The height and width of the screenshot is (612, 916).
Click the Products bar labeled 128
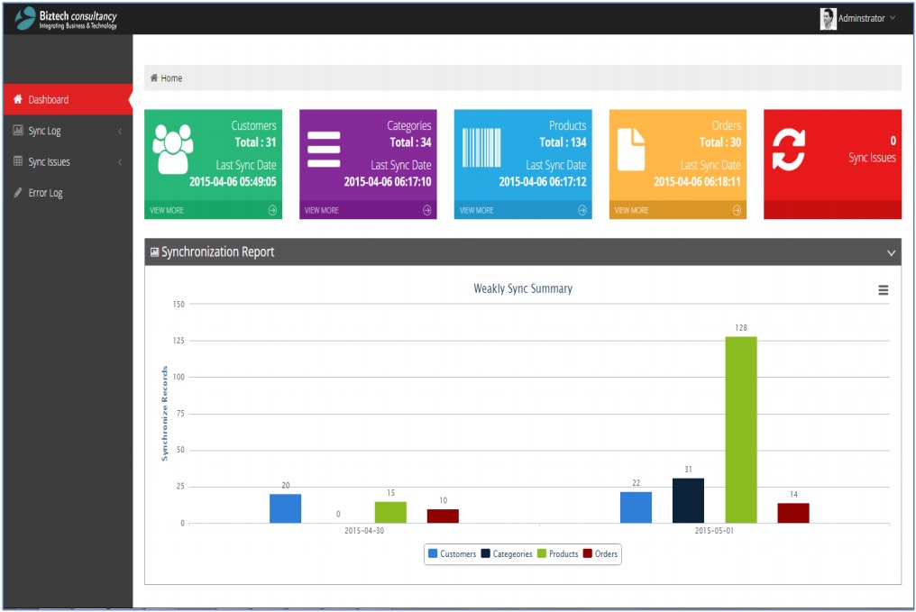click(741, 430)
